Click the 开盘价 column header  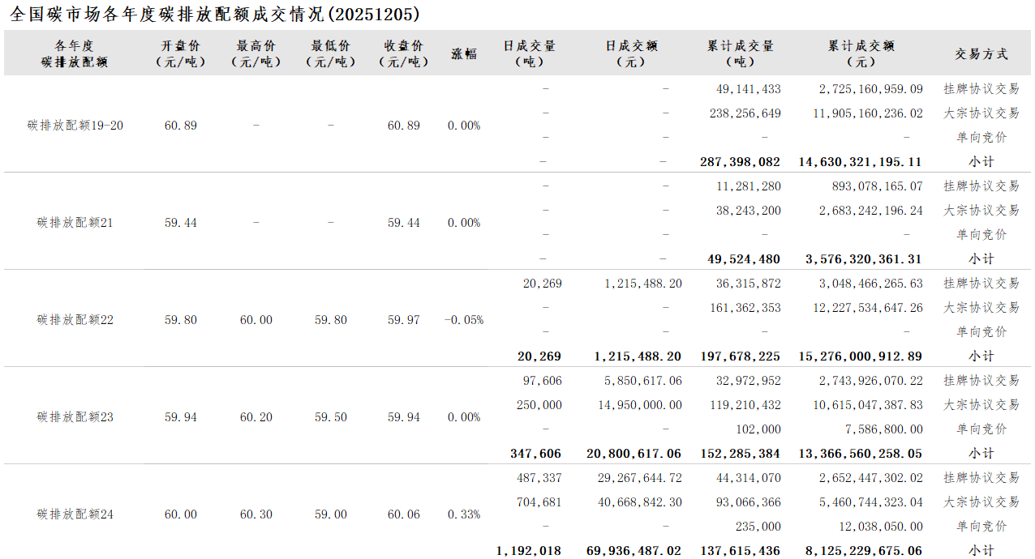180,53
